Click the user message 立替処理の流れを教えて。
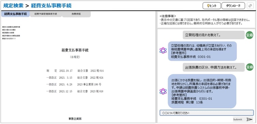This screenshot has height=124, width=257. [214, 35]
